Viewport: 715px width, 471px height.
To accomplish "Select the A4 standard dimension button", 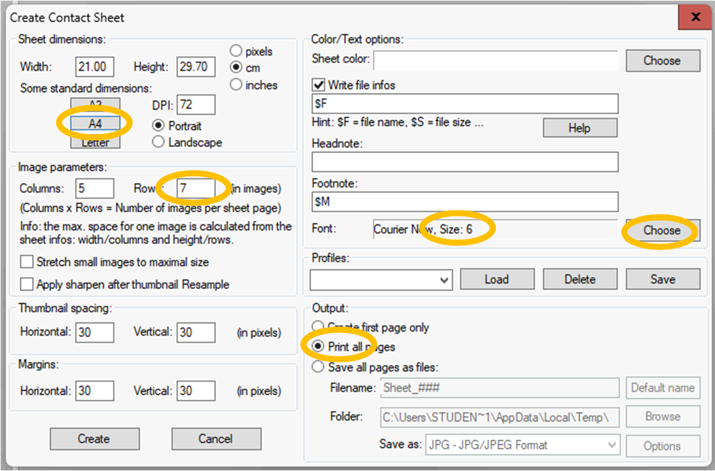I will 95,123.
